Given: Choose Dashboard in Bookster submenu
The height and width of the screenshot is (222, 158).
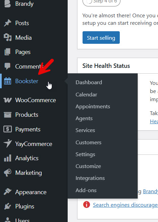Looking at the screenshot, I should pyautogui.click(x=89, y=82).
